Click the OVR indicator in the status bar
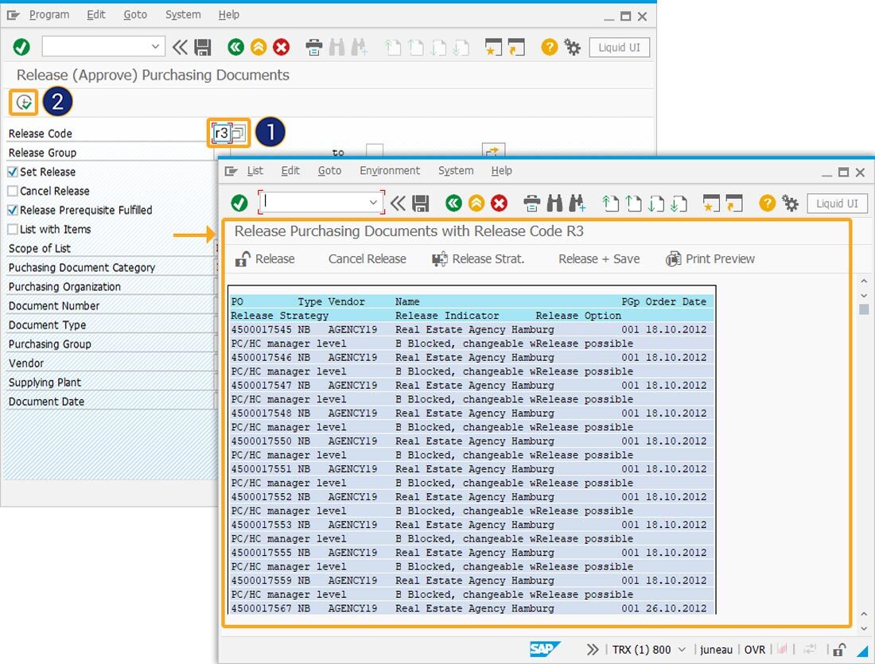Screen dimensions: 875x664 pyautogui.click(x=754, y=650)
